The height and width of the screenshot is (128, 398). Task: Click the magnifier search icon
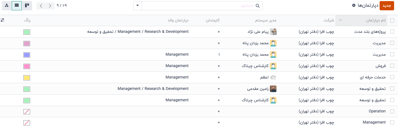pyautogui.click(x=258, y=6)
